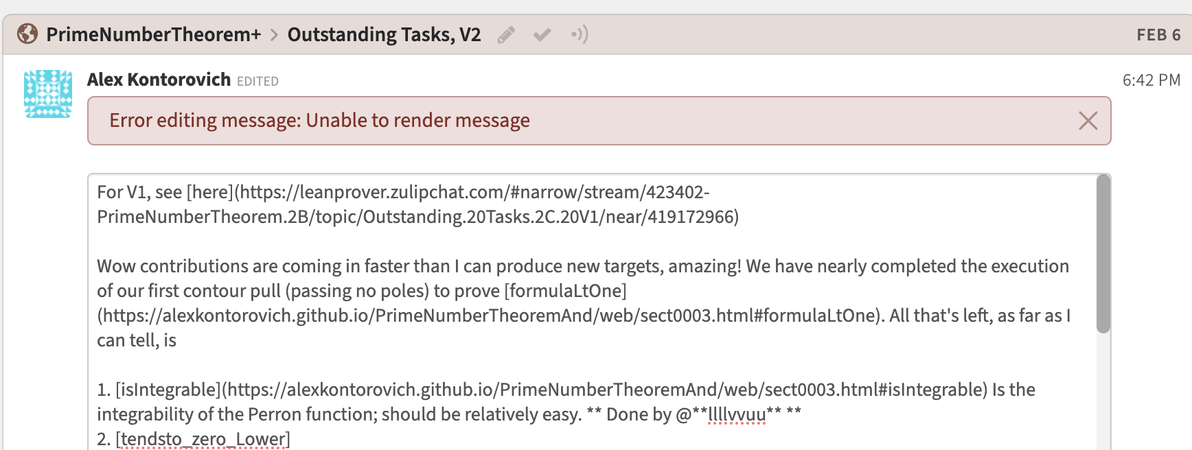Screen dimensions: 1192x450
Task: Edit topic with the pencil icon
Action: point(507,34)
